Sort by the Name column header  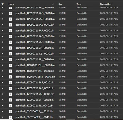click(12, 4)
